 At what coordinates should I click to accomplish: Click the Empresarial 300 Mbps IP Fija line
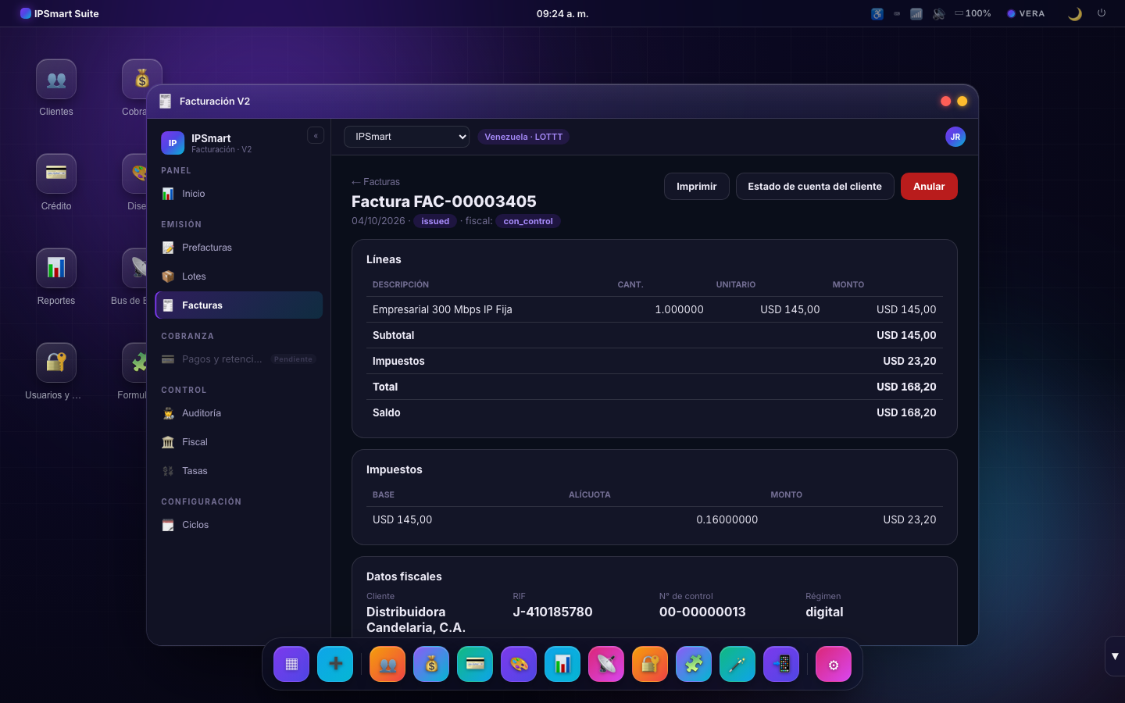point(442,309)
